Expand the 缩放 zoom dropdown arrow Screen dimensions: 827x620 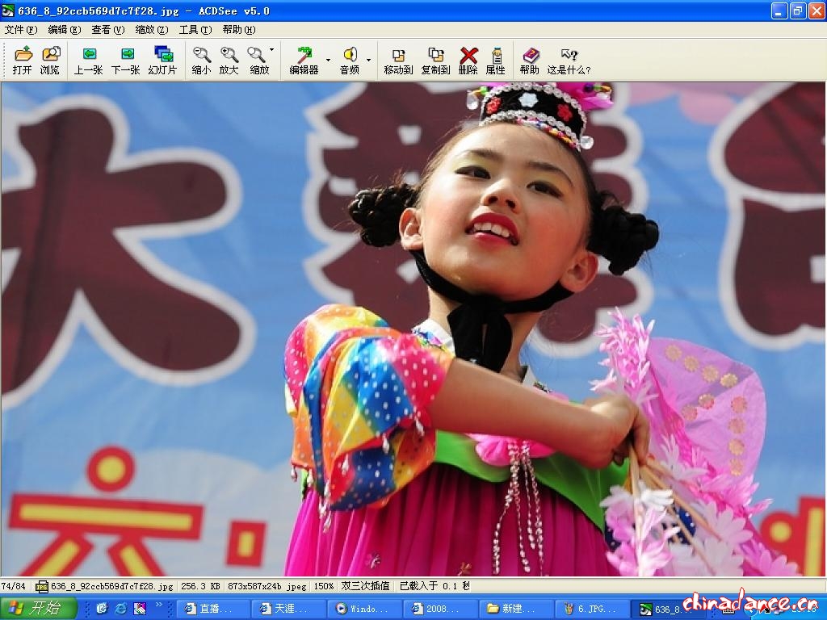[x=271, y=50]
